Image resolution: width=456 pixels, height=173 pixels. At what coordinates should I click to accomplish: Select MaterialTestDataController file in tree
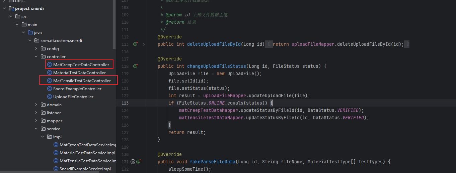click(79, 72)
